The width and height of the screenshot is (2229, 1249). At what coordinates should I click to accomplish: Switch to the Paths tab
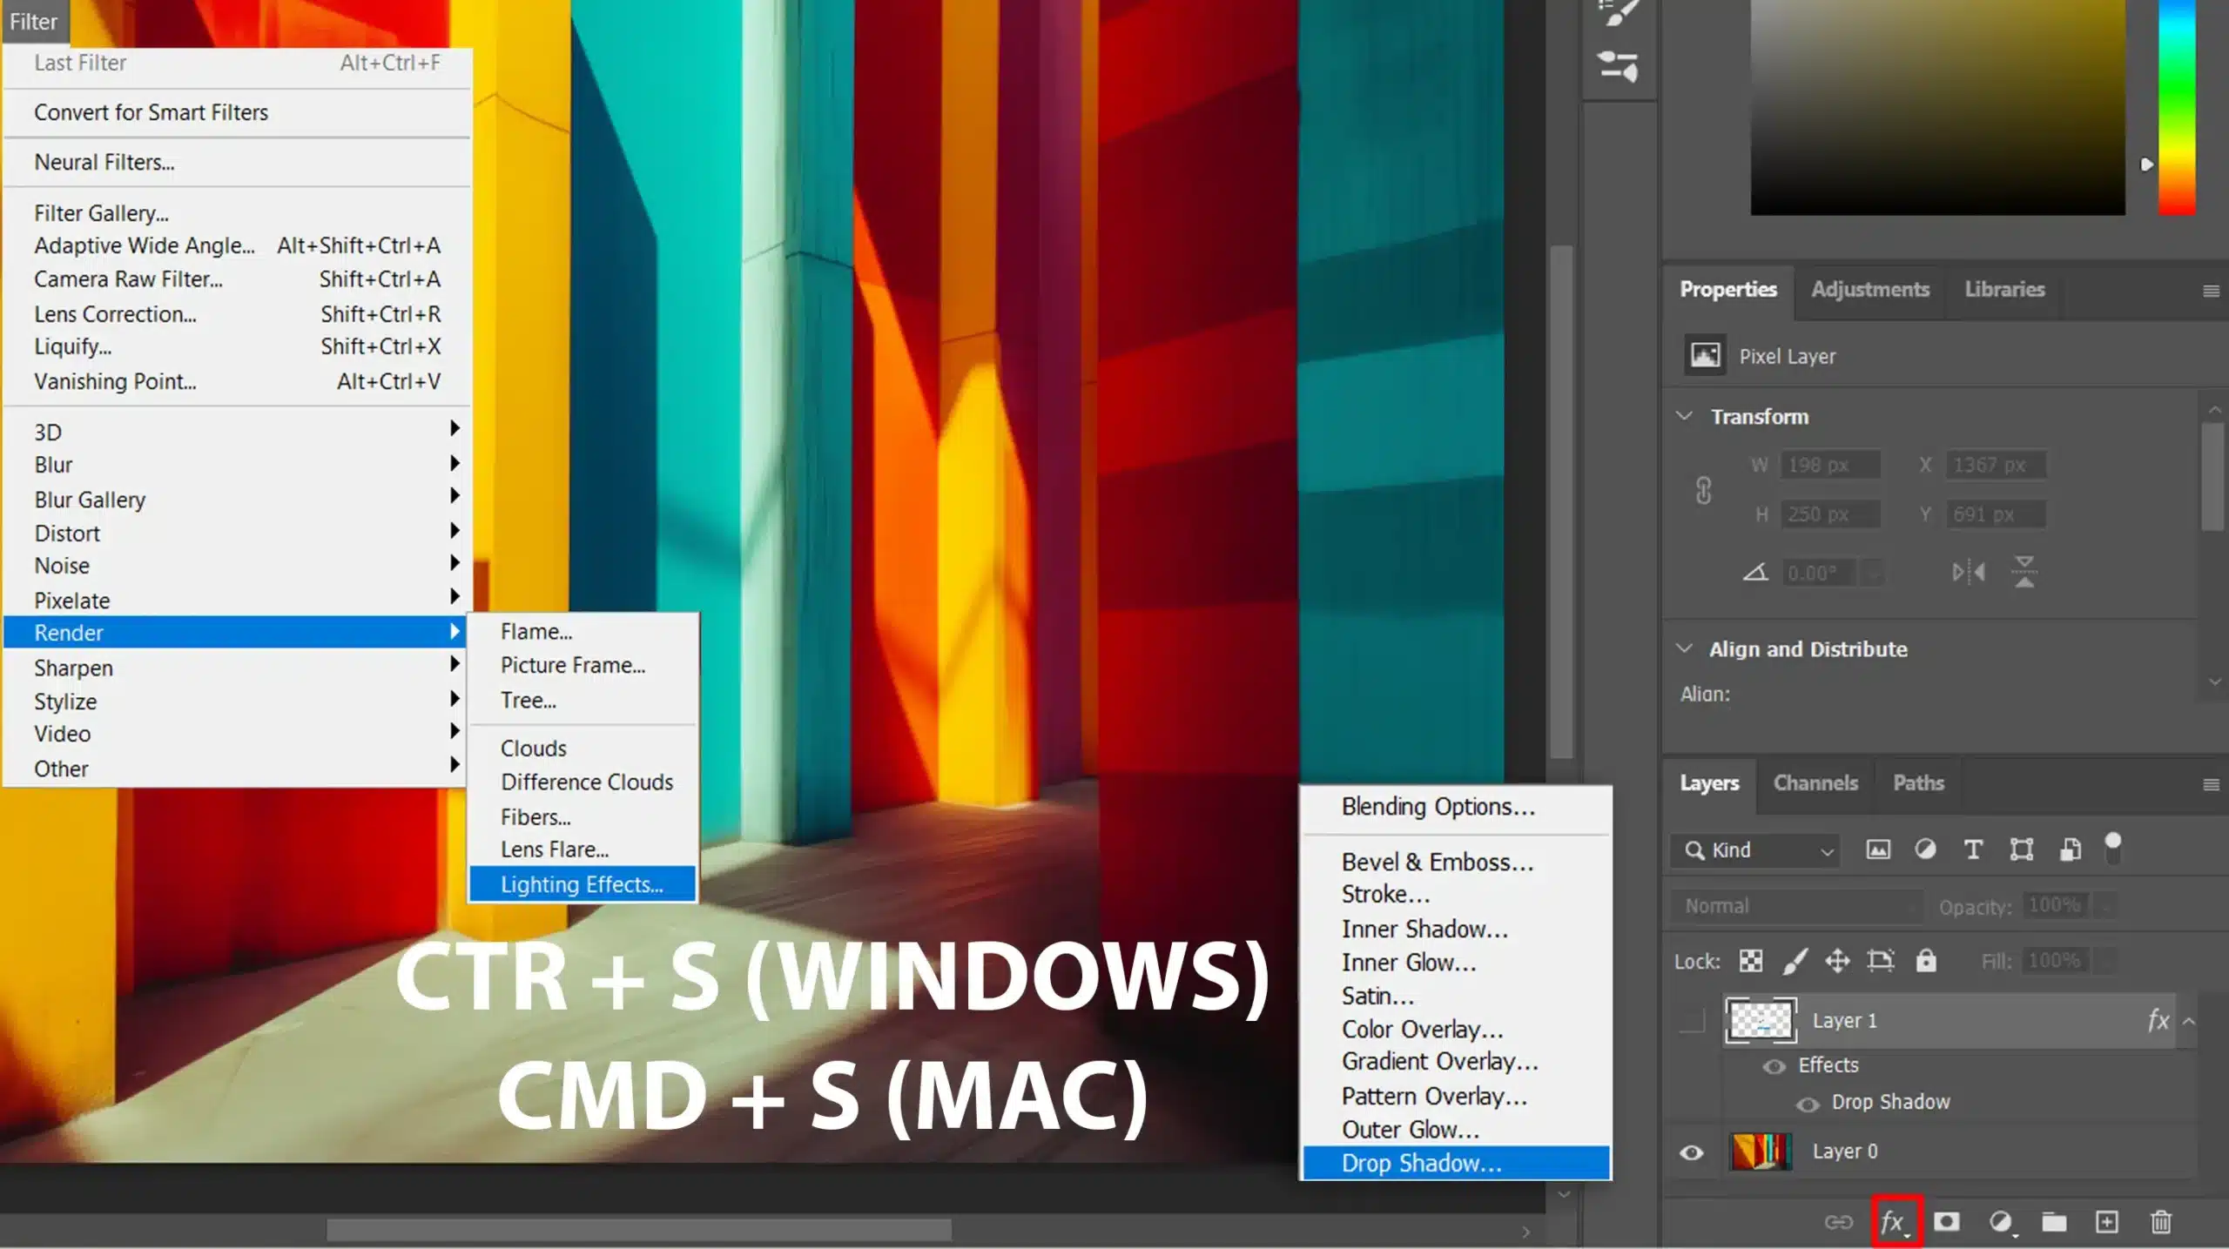click(1918, 782)
